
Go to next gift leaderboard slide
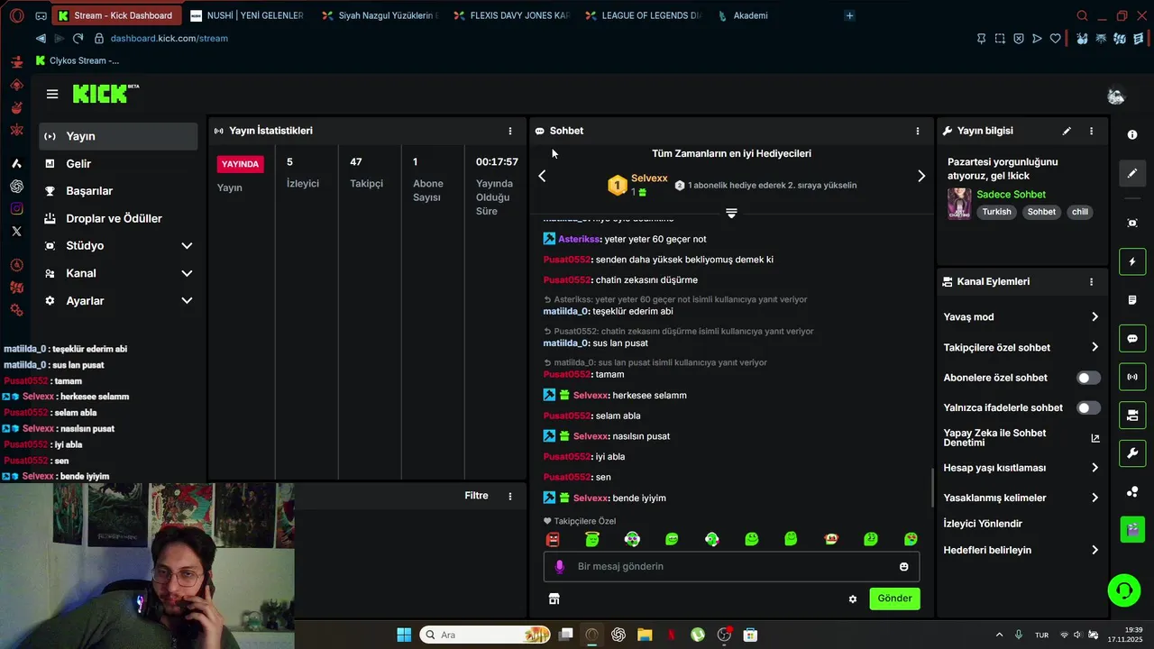920,177
